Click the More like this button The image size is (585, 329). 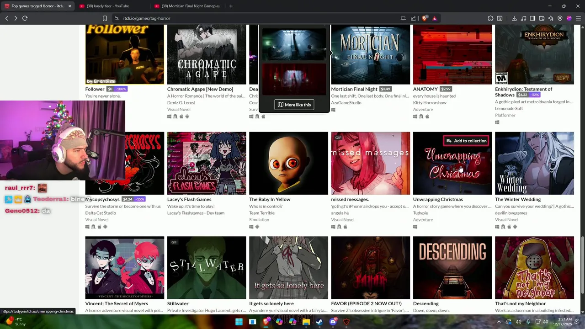pyautogui.click(x=294, y=105)
